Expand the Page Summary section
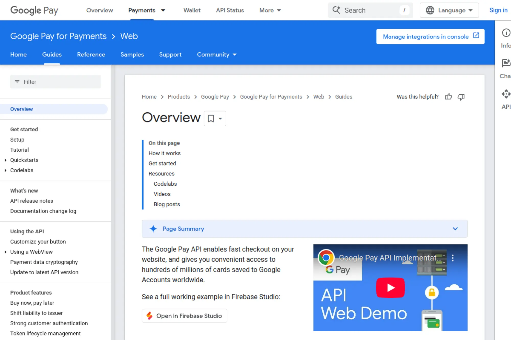 click(x=455, y=229)
